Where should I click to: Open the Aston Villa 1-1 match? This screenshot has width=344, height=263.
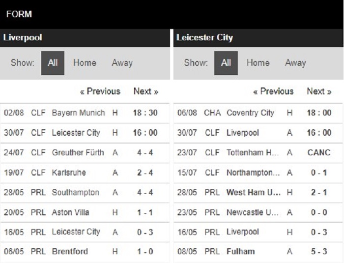click(85, 212)
